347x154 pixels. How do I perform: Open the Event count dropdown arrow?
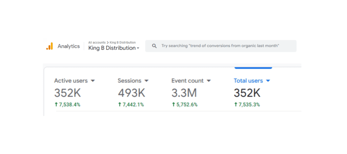[x=209, y=81]
